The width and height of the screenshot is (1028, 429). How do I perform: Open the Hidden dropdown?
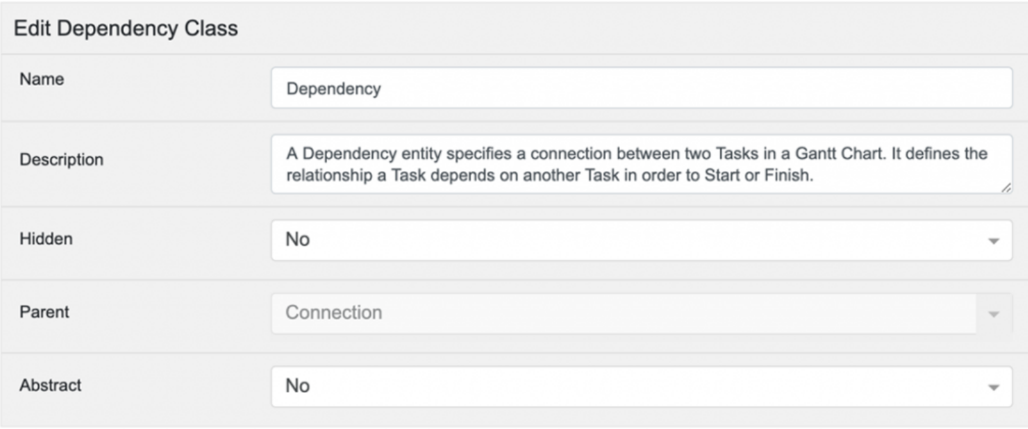click(x=641, y=240)
